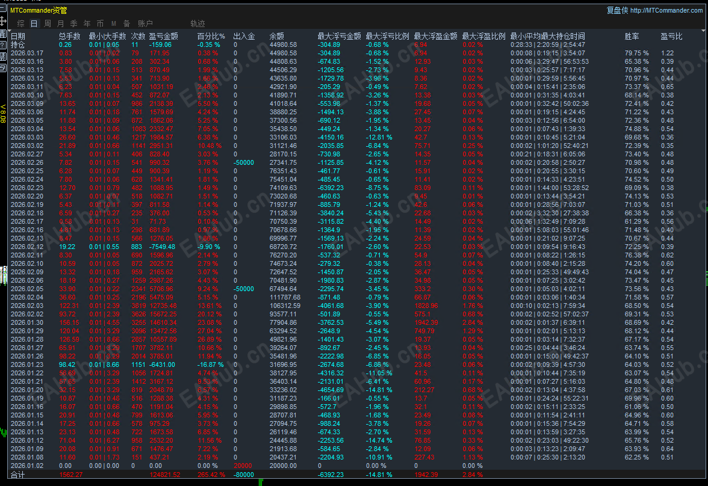Open the question mark help icon
Image resolution: width=708 pixels, height=486 pixels.
pos(2,45)
